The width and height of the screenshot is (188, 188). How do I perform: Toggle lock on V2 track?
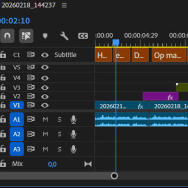[x=3, y=96]
